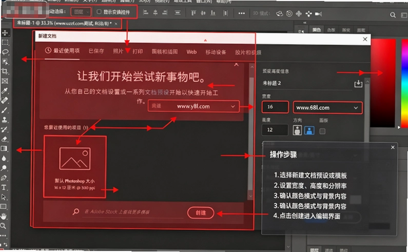
Task: Select the Object Selection tool
Action: pyautogui.click(x=5, y=62)
